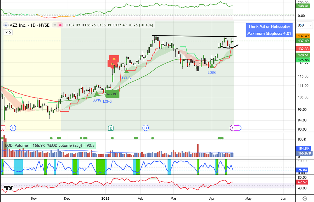Viewport: 314px width, 202px height.
Task: Collapse the indicator legend showing 5
Action: [x=8, y=32]
